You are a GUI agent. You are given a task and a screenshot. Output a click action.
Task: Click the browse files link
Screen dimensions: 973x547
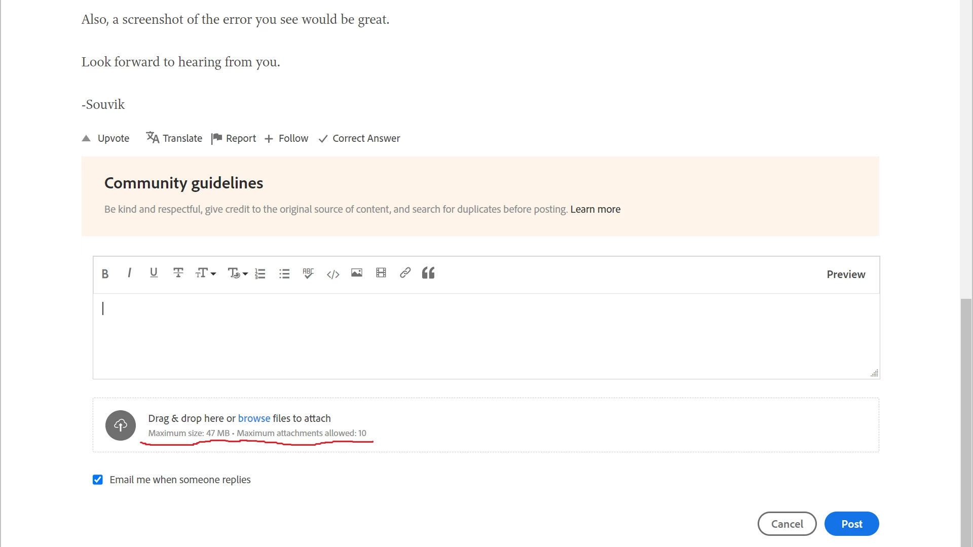click(x=254, y=418)
